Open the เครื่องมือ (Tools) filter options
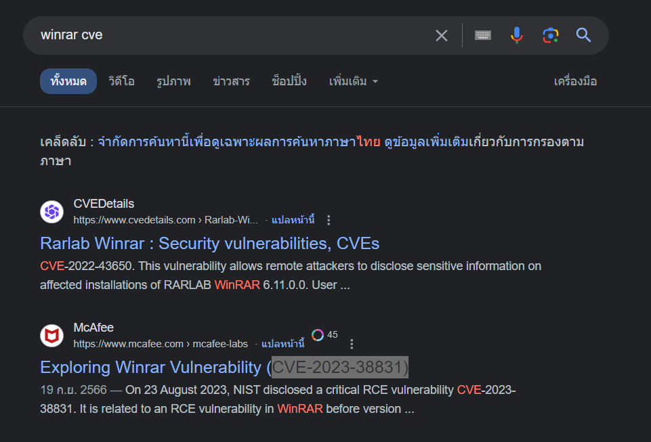The width and height of the screenshot is (651, 442). pyautogui.click(x=575, y=81)
